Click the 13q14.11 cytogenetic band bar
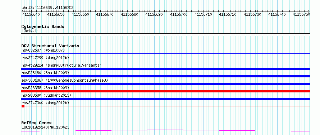320x135 pixels. click(165, 35)
